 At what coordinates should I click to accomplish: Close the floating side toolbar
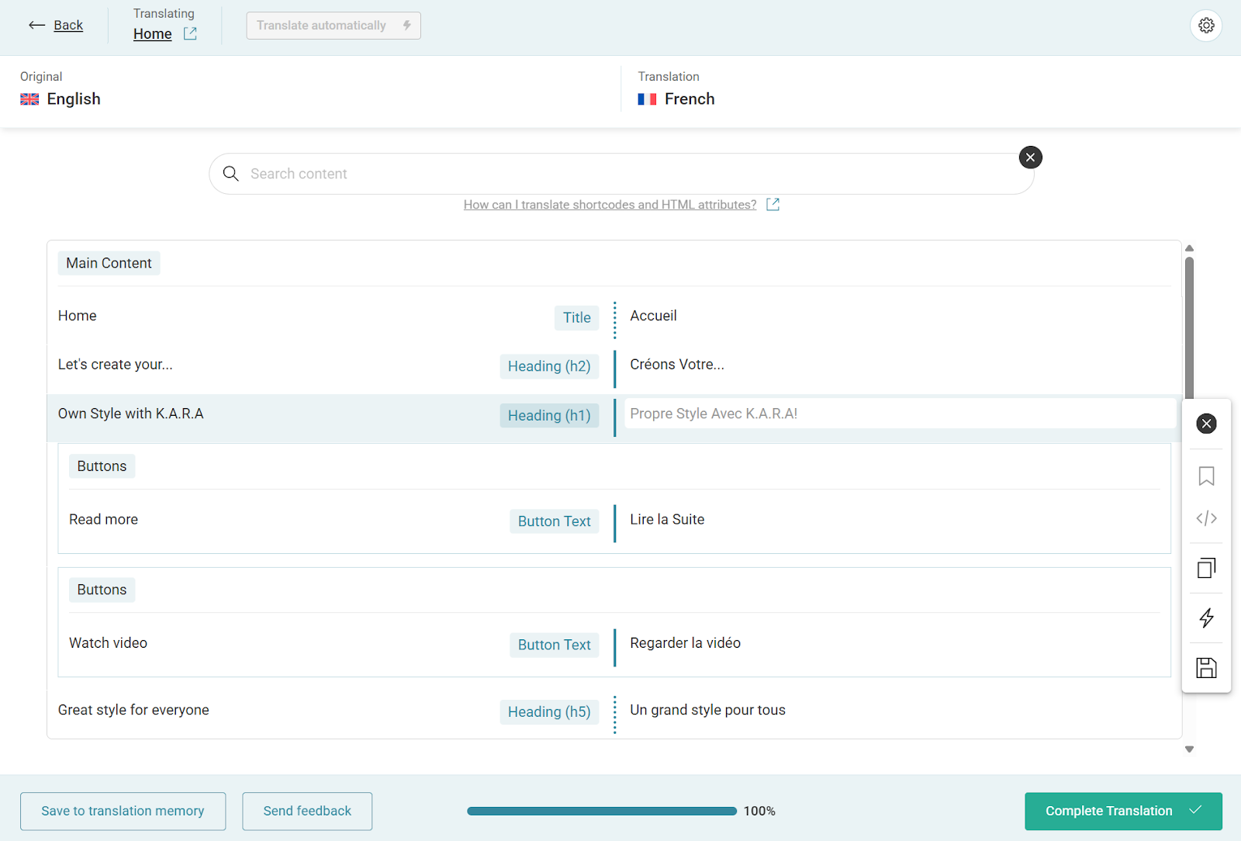(1206, 424)
